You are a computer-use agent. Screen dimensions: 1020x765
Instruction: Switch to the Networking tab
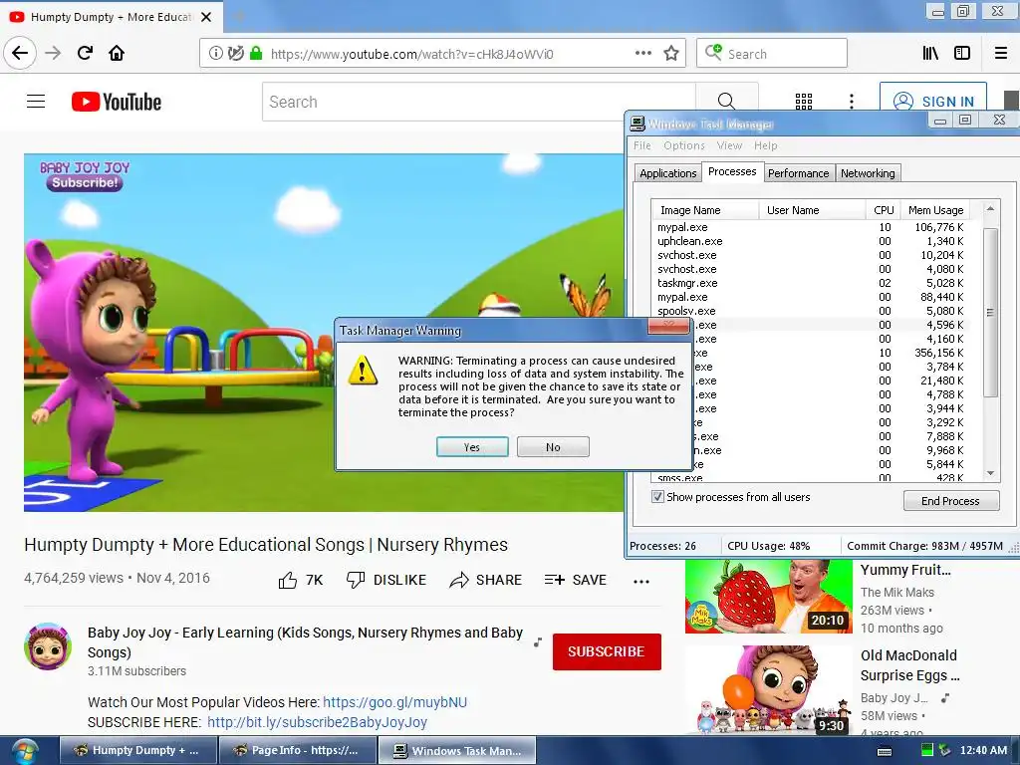pos(868,173)
